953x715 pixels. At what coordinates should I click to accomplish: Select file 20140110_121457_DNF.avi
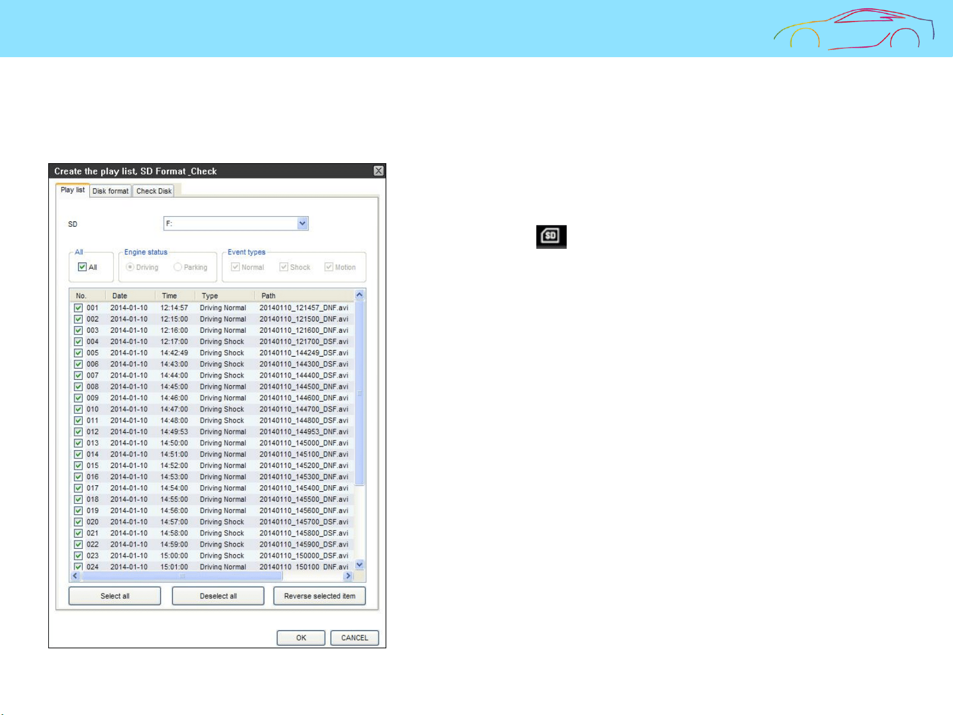tap(304, 308)
